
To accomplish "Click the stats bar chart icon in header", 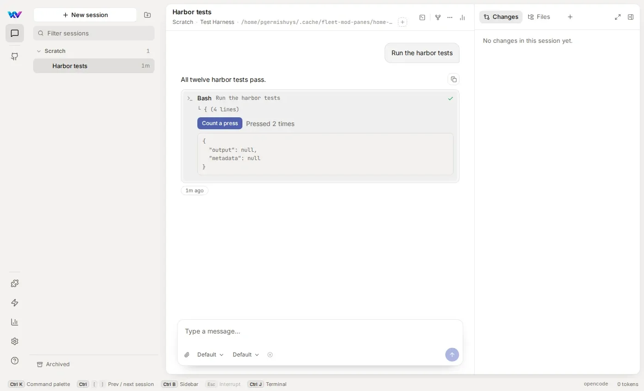I will click(x=462, y=17).
